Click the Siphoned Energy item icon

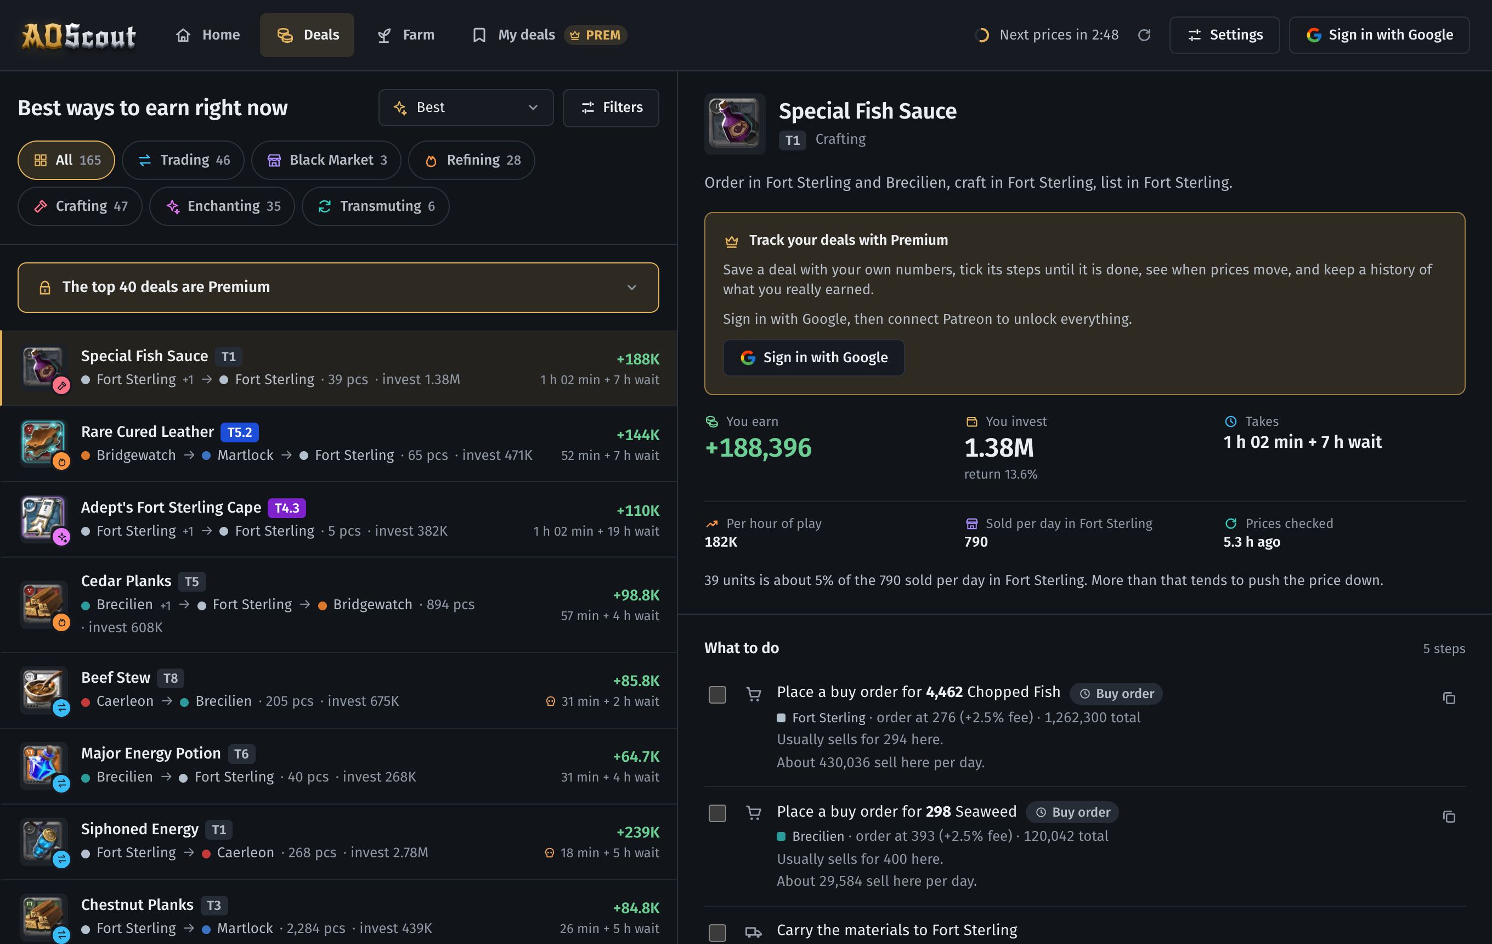point(43,841)
